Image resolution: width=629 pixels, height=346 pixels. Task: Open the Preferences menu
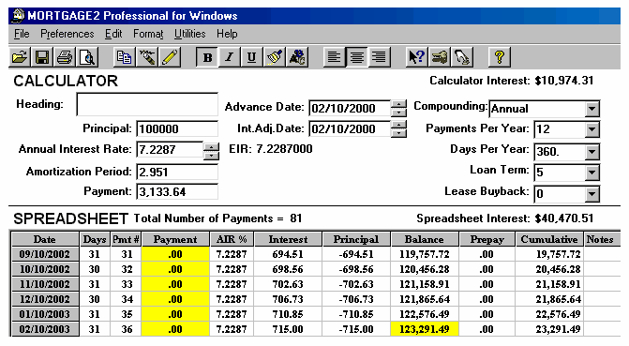tap(67, 34)
